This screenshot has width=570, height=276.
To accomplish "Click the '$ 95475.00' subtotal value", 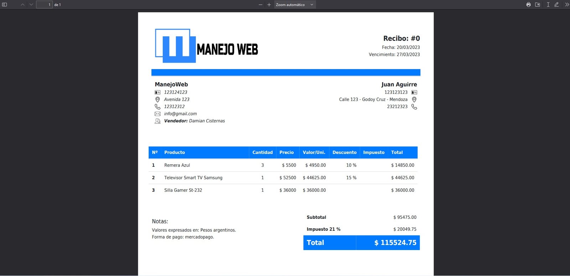I will coord(405,217).
